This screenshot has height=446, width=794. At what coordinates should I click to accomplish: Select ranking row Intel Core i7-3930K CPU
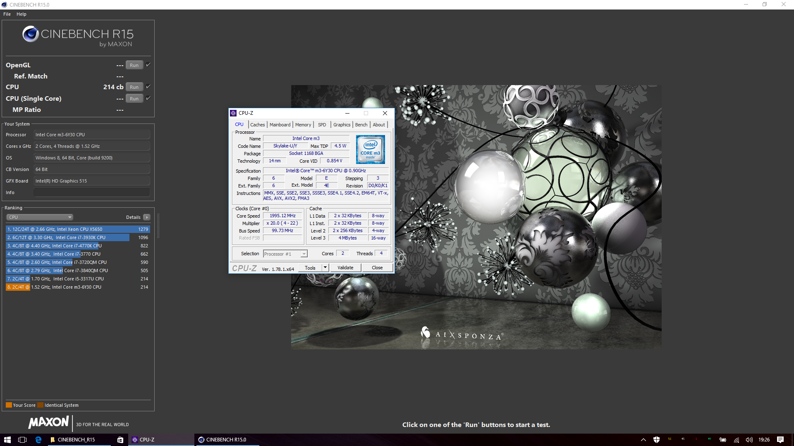(78, 237)
